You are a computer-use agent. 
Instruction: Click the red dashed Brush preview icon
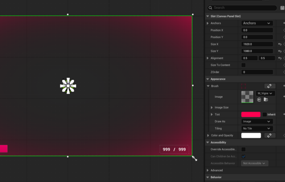[x=244, y=86]
